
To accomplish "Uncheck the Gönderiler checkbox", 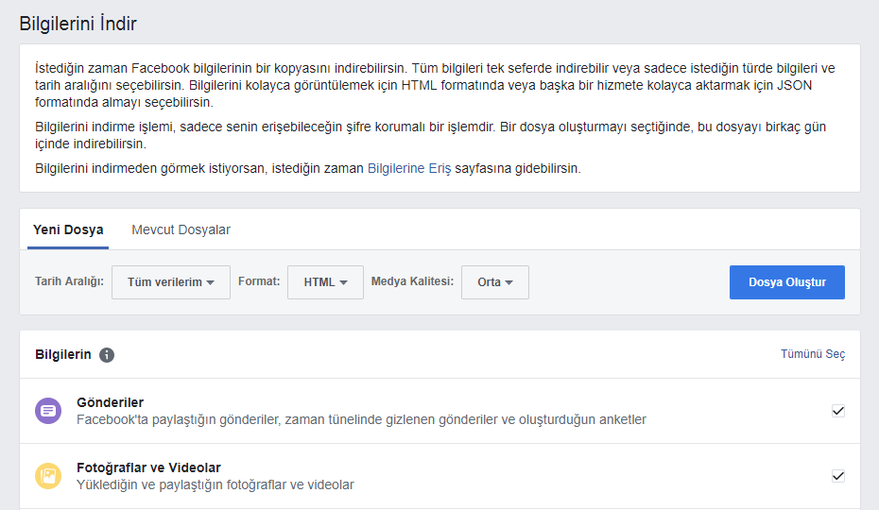I will 838,411.
